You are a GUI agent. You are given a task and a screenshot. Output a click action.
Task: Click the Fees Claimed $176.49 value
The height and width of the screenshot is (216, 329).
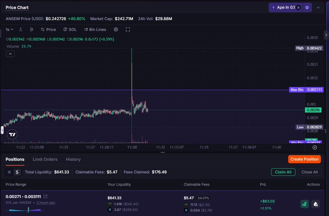(x=159, y=172)
